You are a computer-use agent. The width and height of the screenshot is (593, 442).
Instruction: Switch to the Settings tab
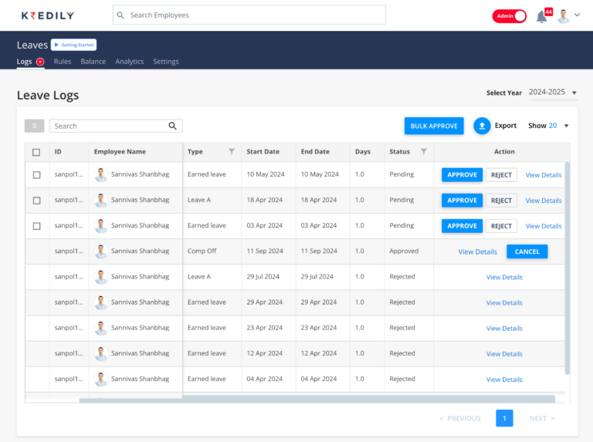[x=166, y=62]
